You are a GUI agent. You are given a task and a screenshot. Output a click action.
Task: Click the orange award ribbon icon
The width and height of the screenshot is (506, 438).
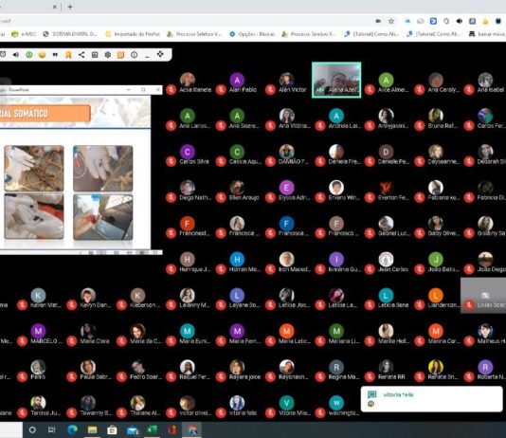(x=68, y=55)
